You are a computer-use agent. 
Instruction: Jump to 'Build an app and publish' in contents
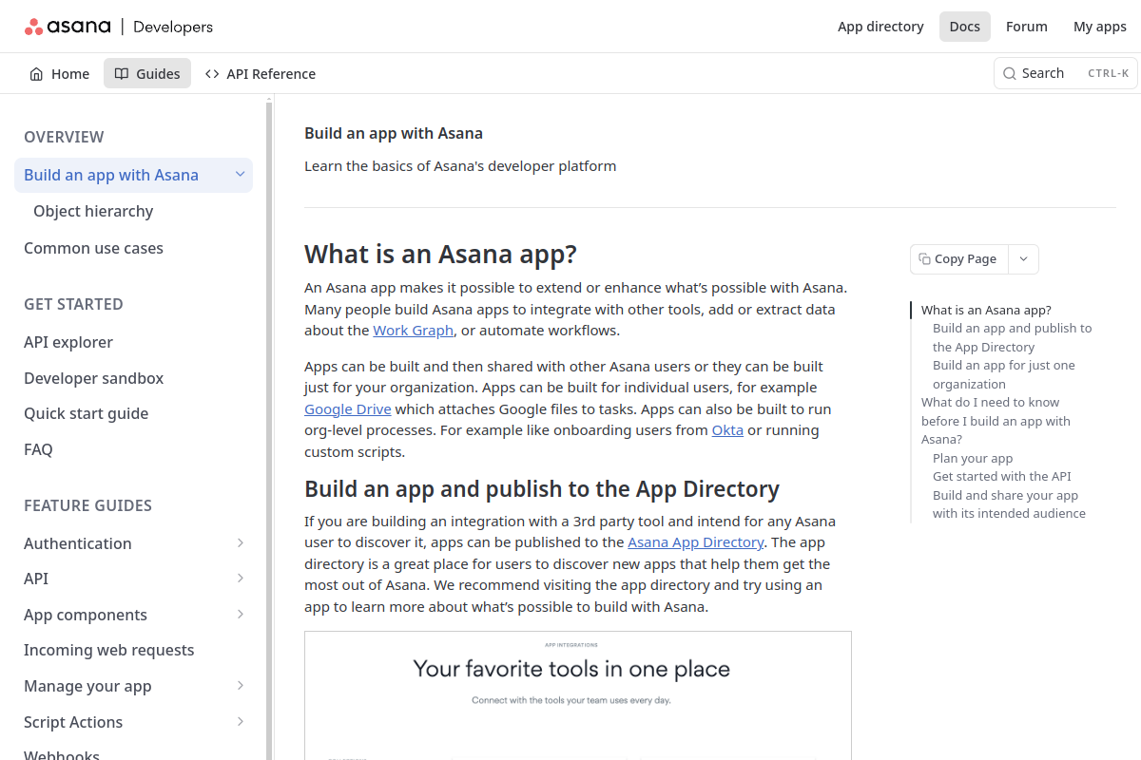click(x=1013, y=337)
